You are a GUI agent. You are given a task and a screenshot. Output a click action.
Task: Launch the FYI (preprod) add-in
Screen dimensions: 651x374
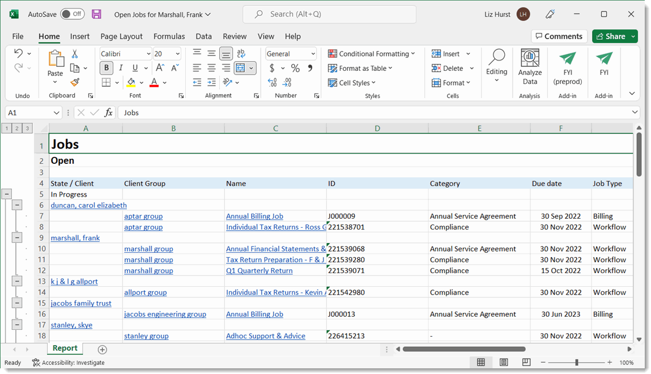pos(568,67)
